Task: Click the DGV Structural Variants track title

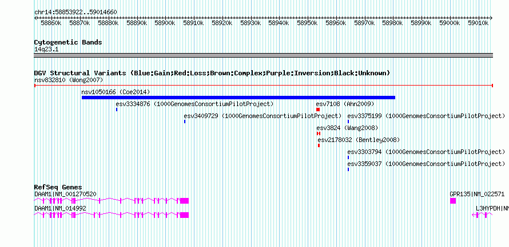Action: 212,73
